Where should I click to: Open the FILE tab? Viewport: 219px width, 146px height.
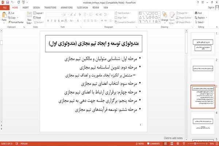pyautogui.click(x=5, y=8)
